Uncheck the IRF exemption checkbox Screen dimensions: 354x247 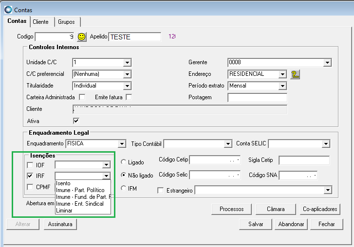click(30, 176)
